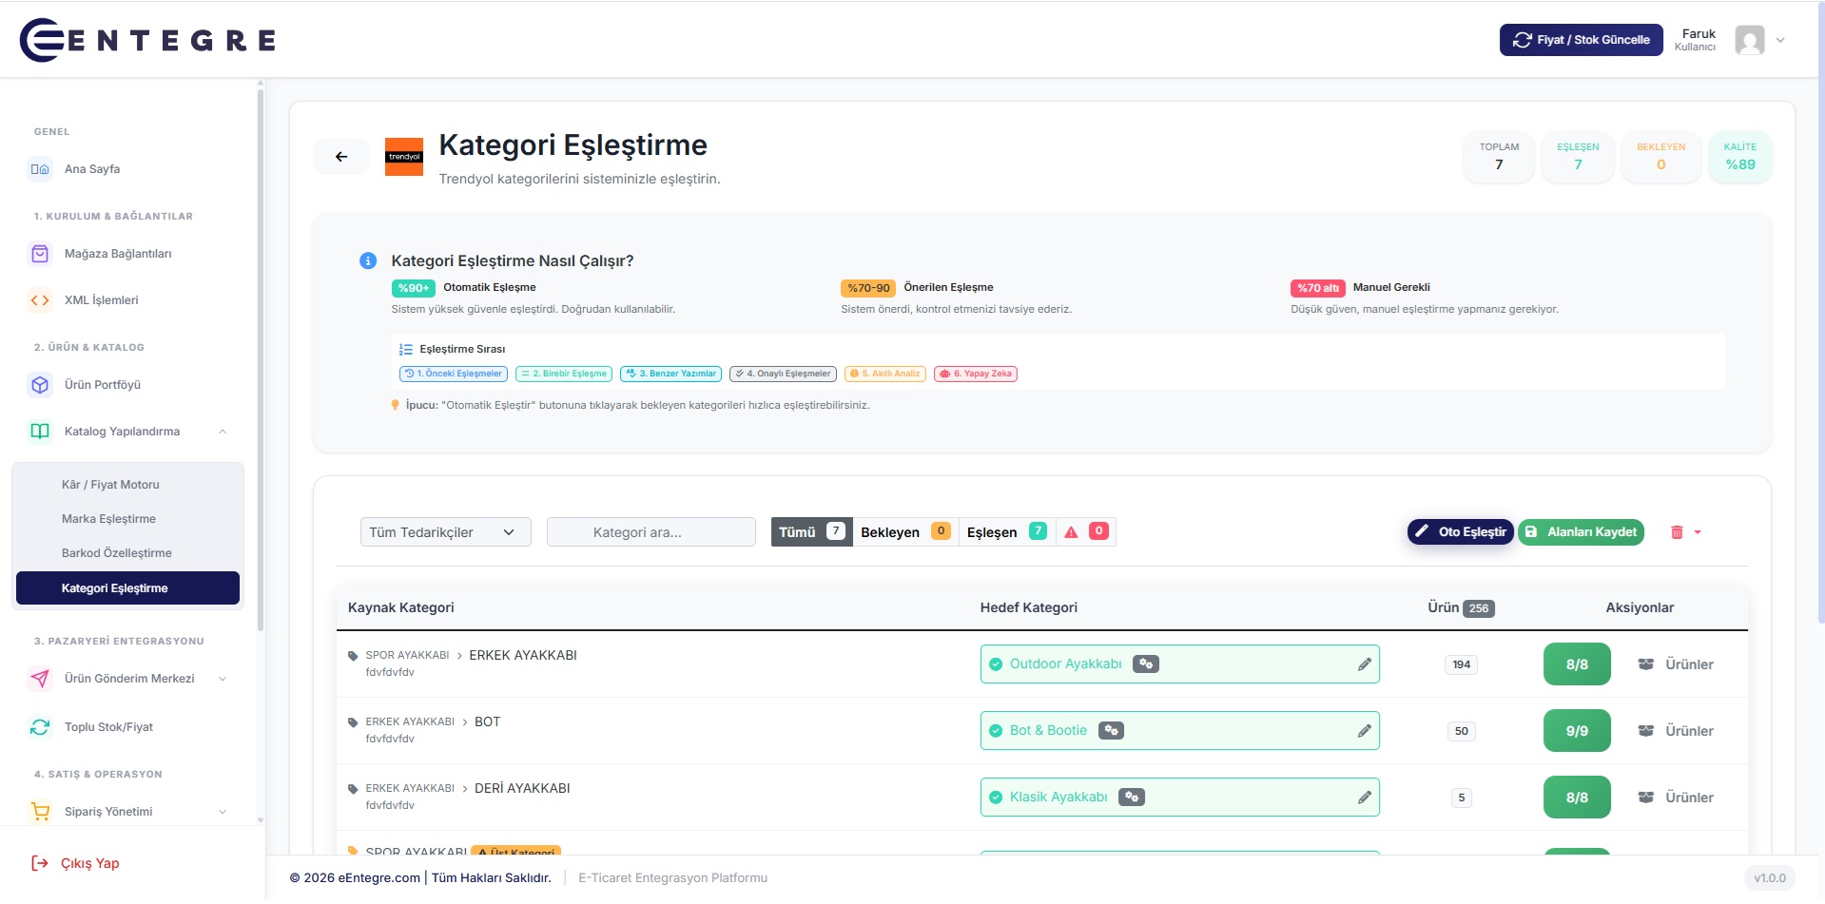The image size is (1825, 904).
Task: Click the Klasik Ayakkabı attribute gears badge
Action: click(1132, 798)
